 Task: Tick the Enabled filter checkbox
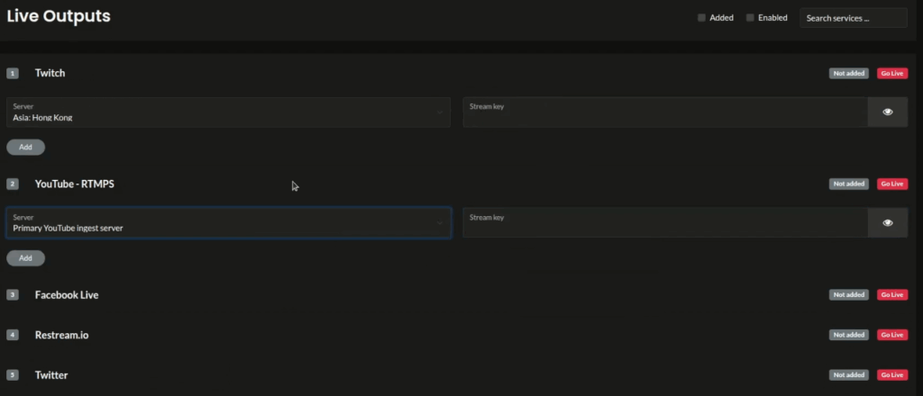(750, 18)
